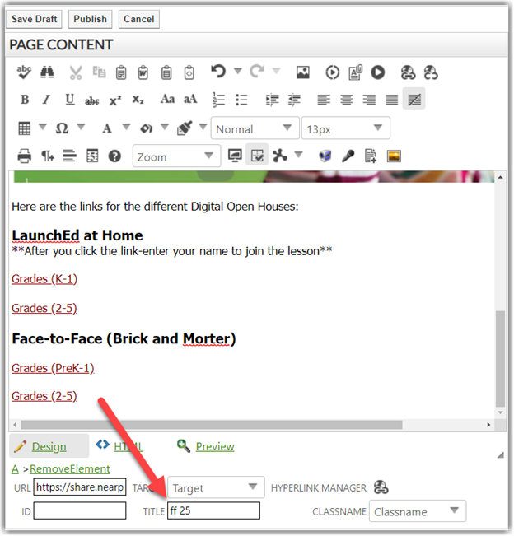This screenshot has width=514, height=536.
Task: Expand the font color dropdown arrow
Action: tap(126, 127)
